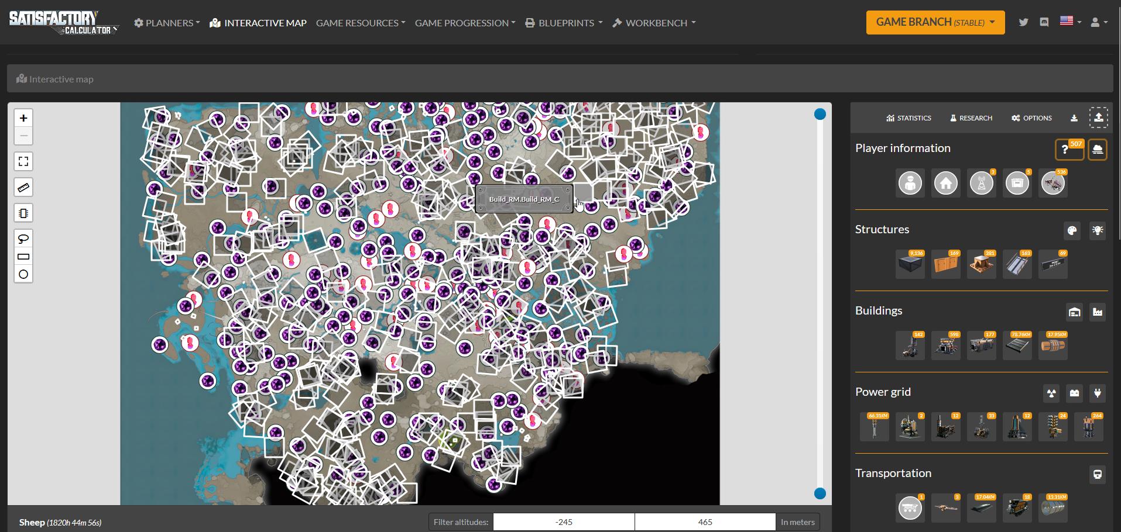Viewport: 1121px width, 532px height.
Task: Select the lasso selection tool
Action: click(23, 239)
